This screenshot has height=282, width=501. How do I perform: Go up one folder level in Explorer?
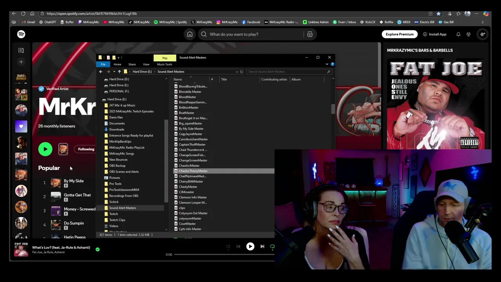(x=119, y=72)
